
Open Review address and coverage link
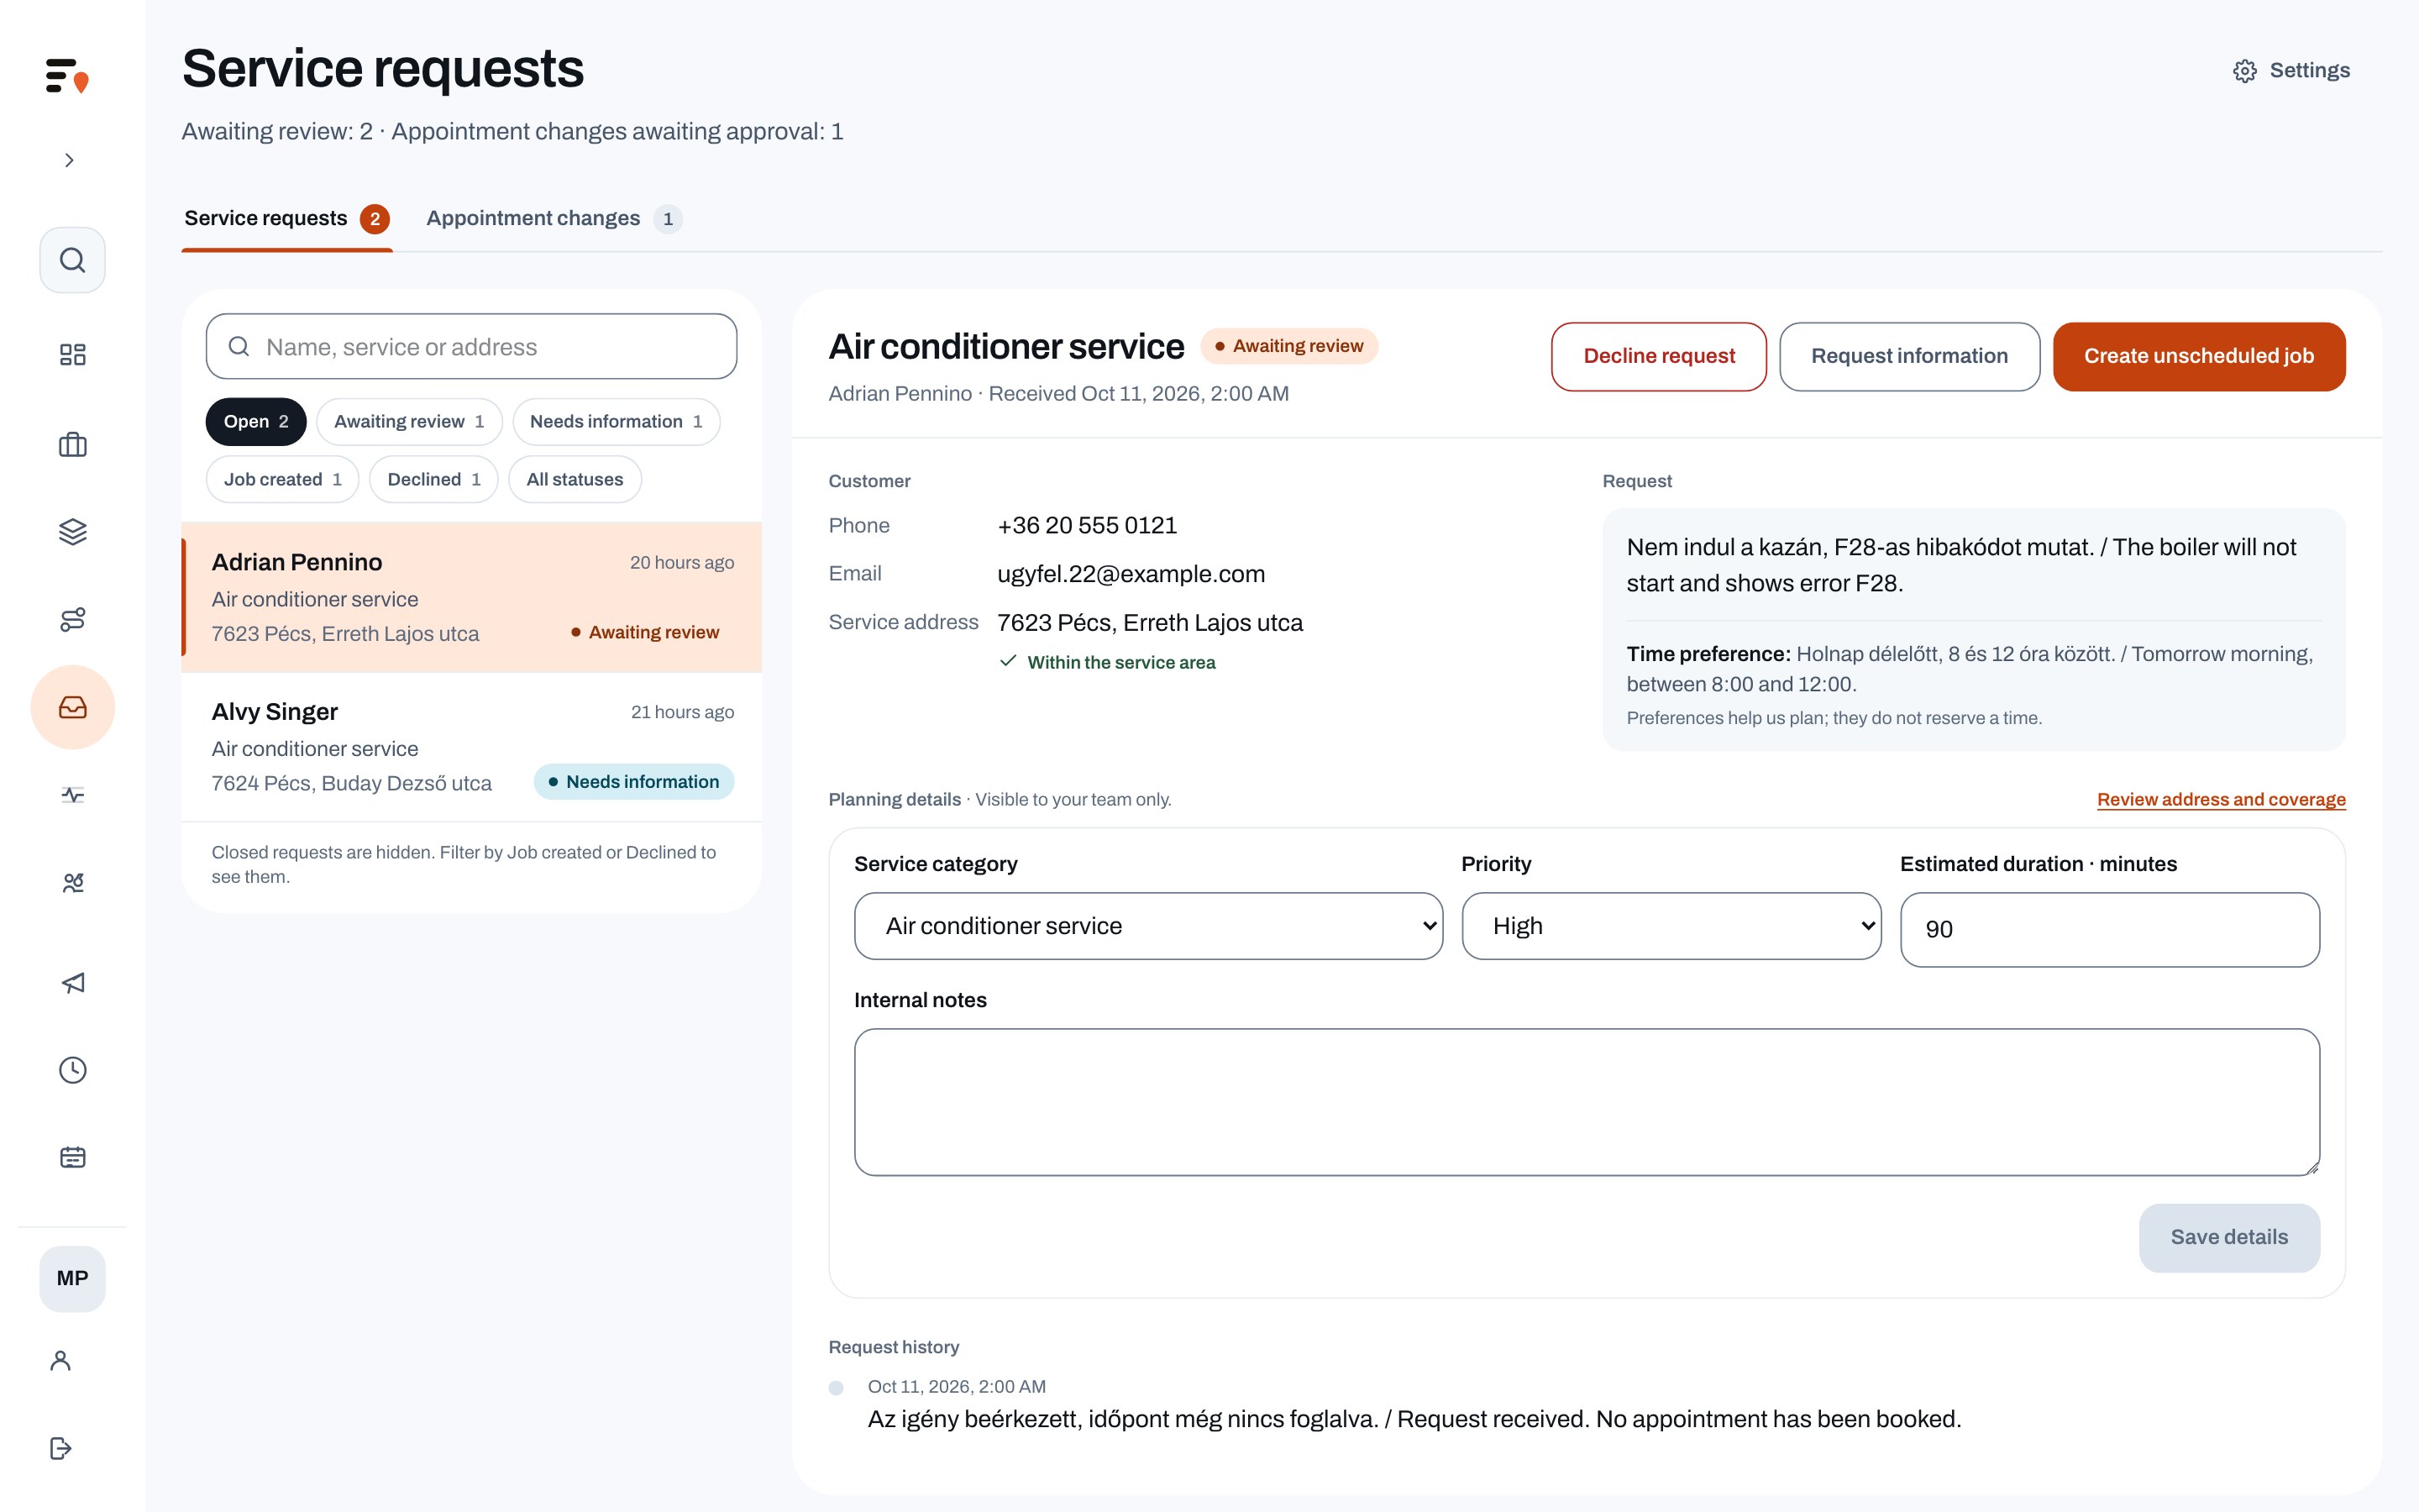pos(2221,799)
